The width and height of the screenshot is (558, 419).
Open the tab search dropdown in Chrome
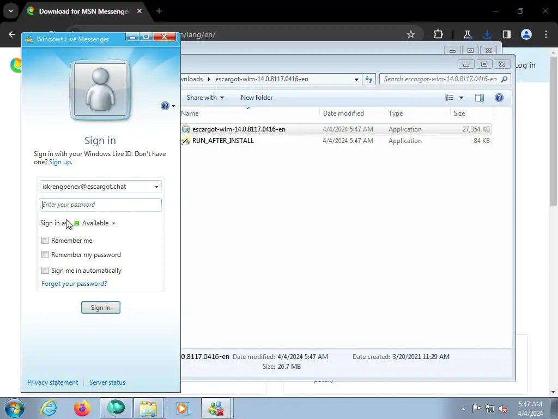coord(11,11)
